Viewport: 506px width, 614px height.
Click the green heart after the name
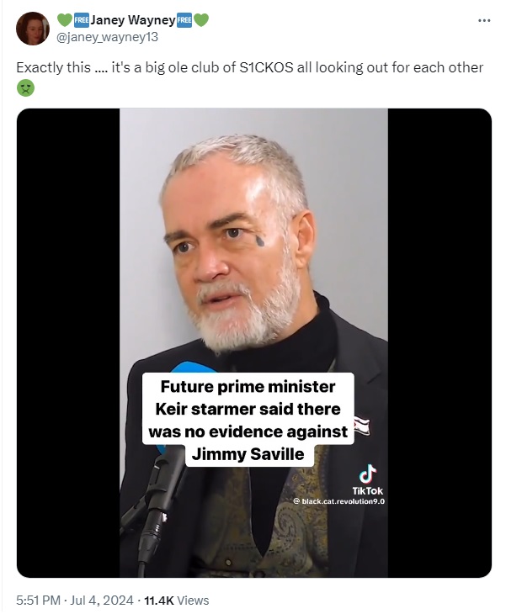201,20
